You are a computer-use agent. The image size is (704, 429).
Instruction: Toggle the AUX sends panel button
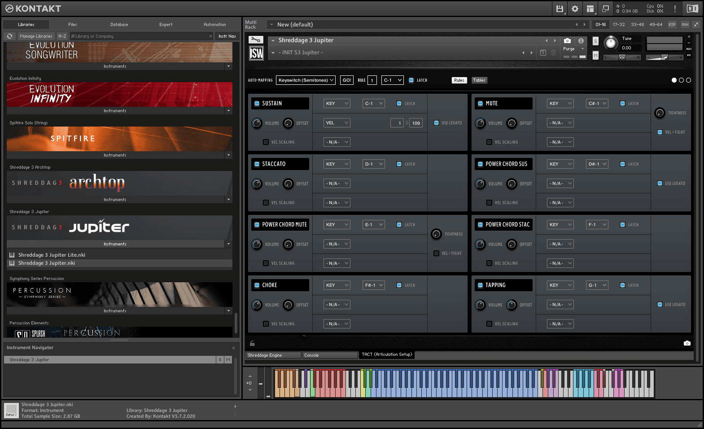(689, 49)
